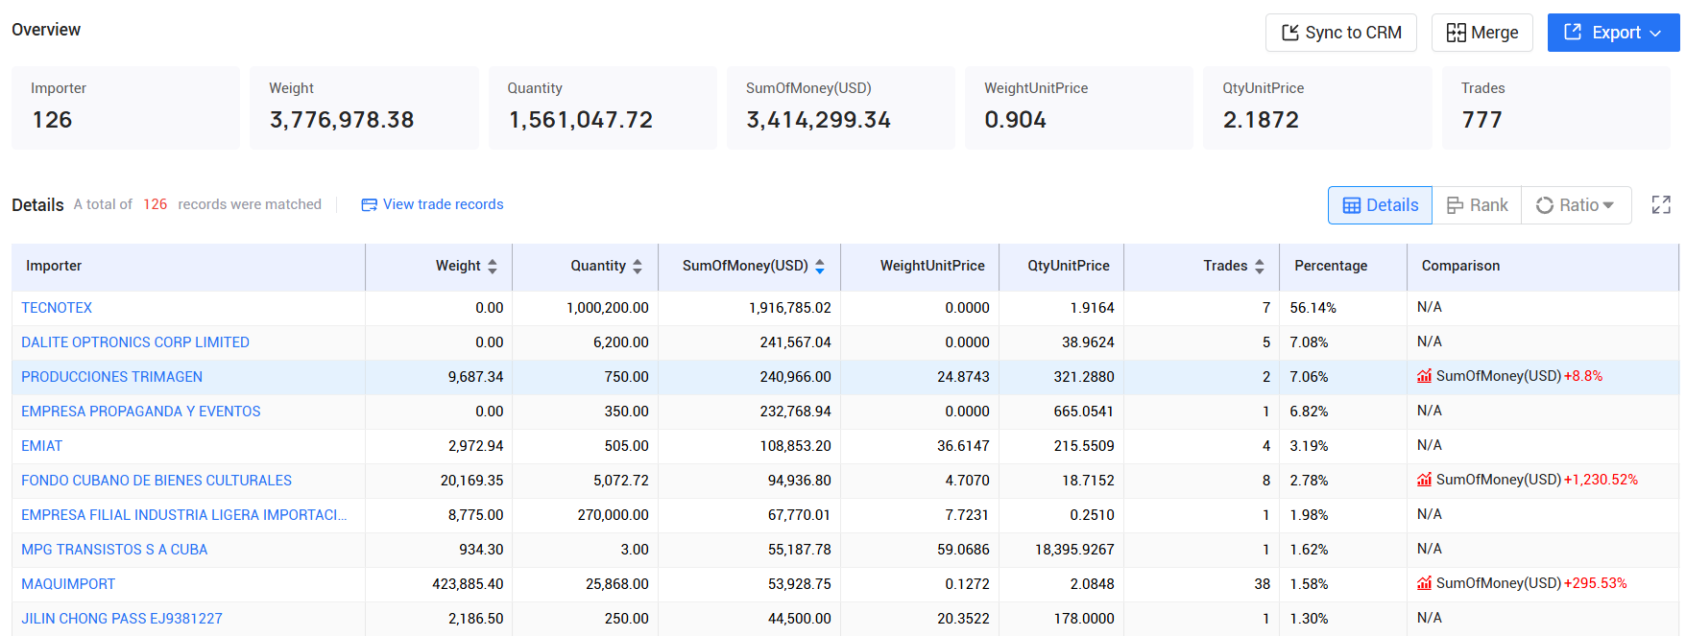Click the Trades overview card showing 777

point(1556,107)
